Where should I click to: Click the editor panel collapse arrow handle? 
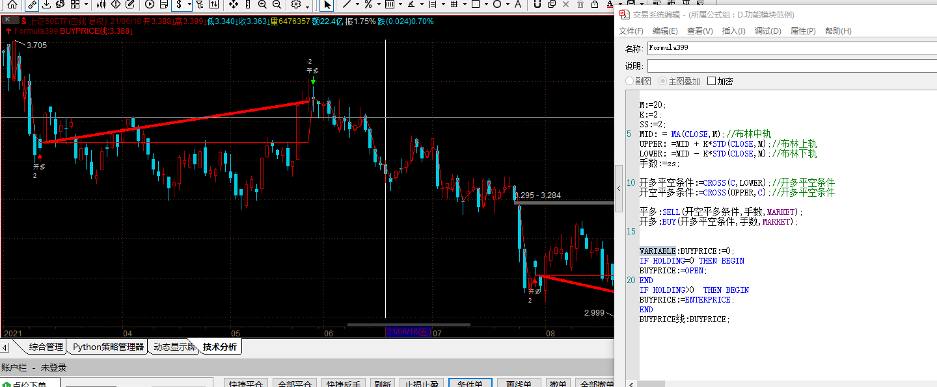tap(619, 188)
